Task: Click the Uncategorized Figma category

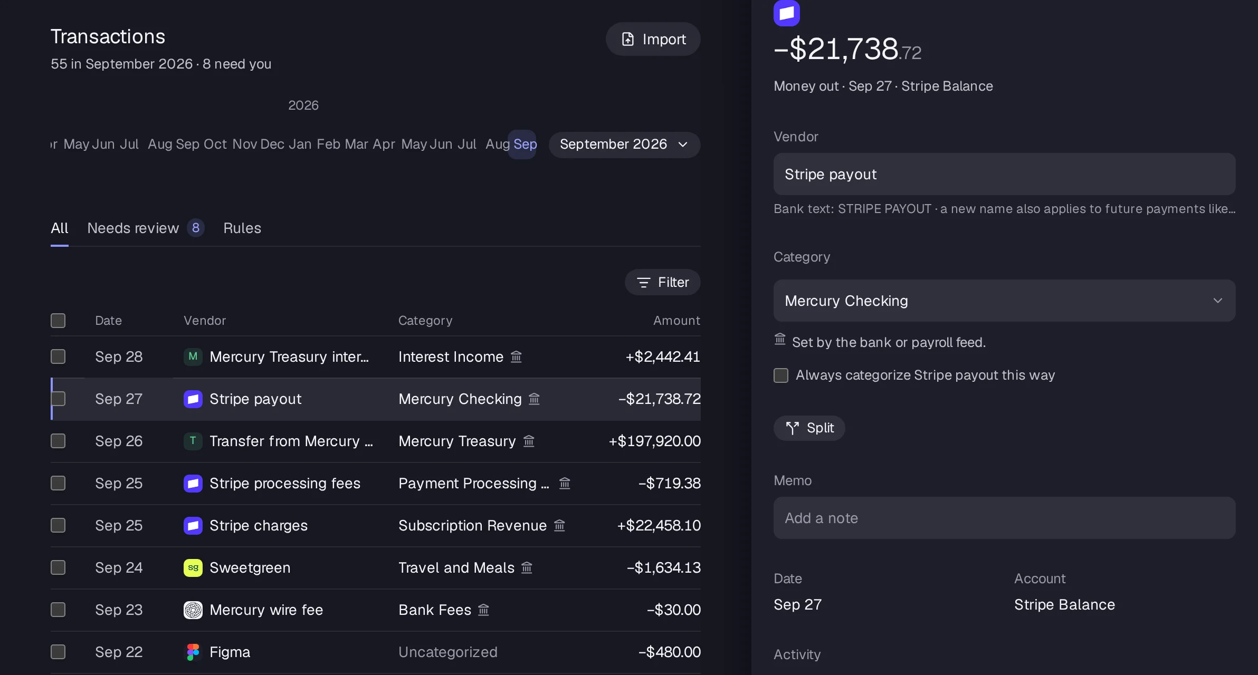Action: pyautogui.click(x=448, y=652)
